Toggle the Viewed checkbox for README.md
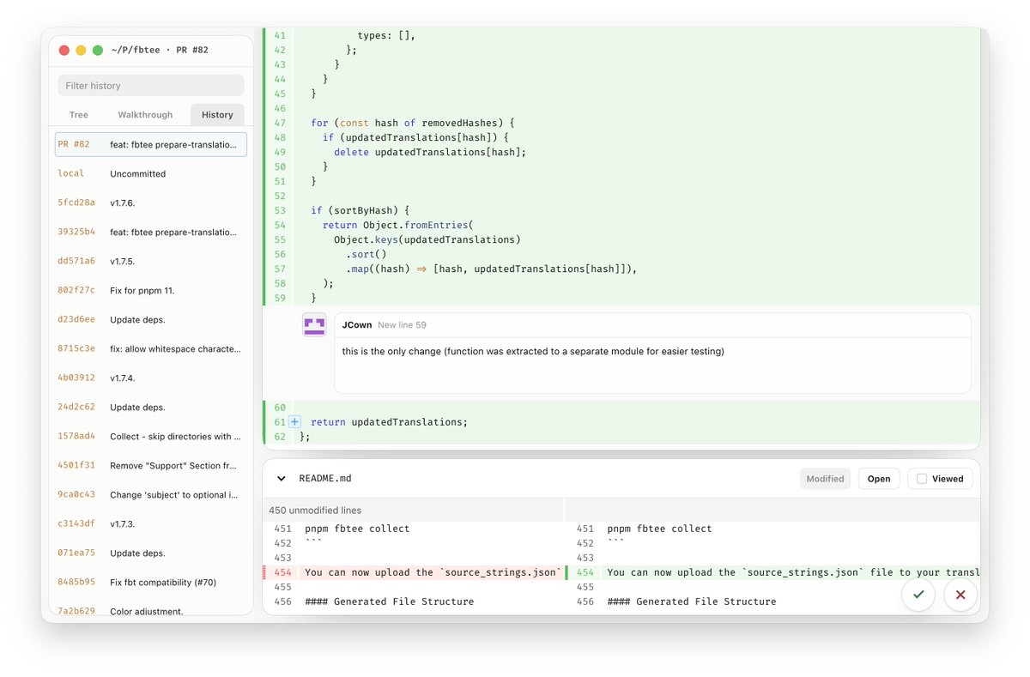This screenshot has width=1030, height=677. [x=922, y=479]
